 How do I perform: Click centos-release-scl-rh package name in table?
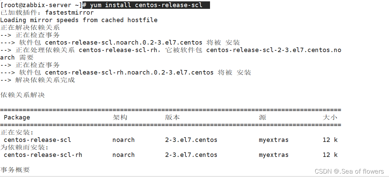(x=43, y=155)
